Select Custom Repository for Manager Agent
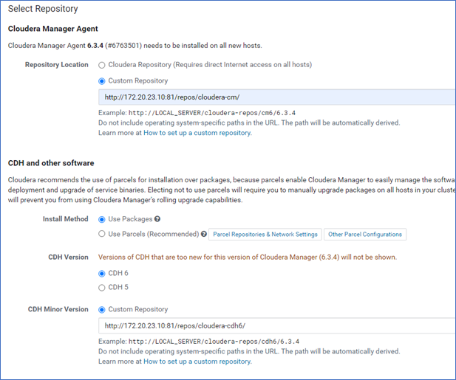This screenshot has height=380, width=456. click(x=101, y=81)
